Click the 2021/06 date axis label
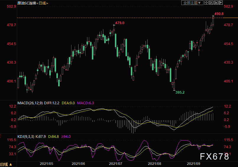The image size is (238, 167). (78, 164)
